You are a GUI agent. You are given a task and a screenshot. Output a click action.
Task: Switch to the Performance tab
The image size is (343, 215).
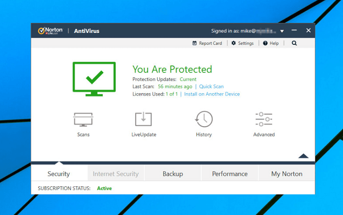pos(230,174)
